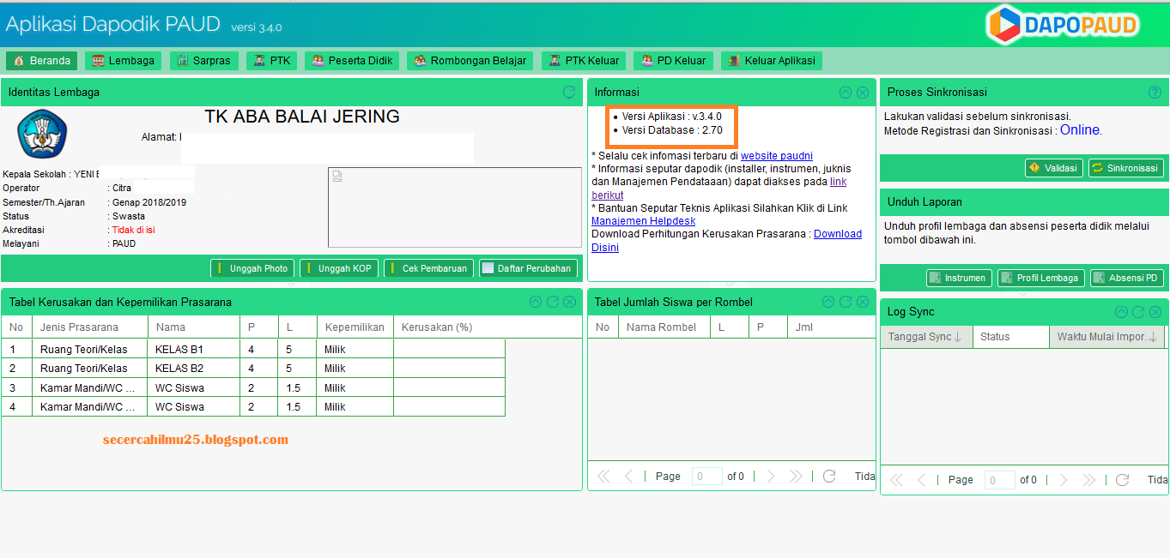Collapse the Log Sync panel
Viewport: 1170px width, 558px height.
point(1121,312)
